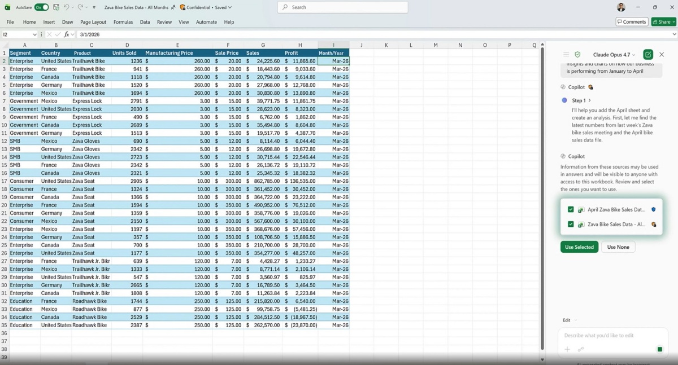Open the Automate tab

point(206,22)
